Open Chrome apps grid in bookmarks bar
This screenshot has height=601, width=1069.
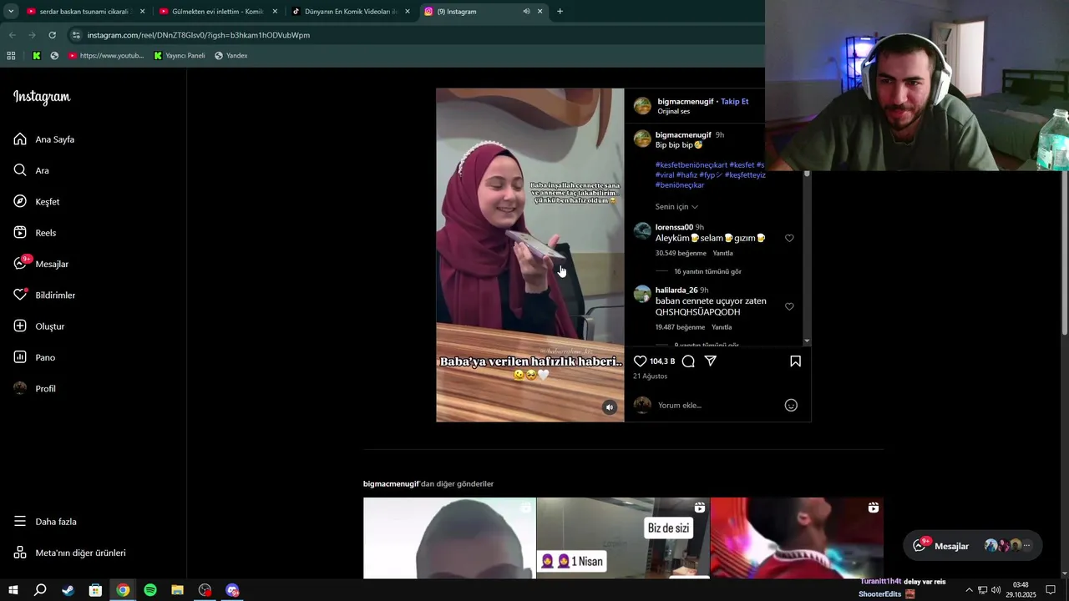[x=11, y=56]
